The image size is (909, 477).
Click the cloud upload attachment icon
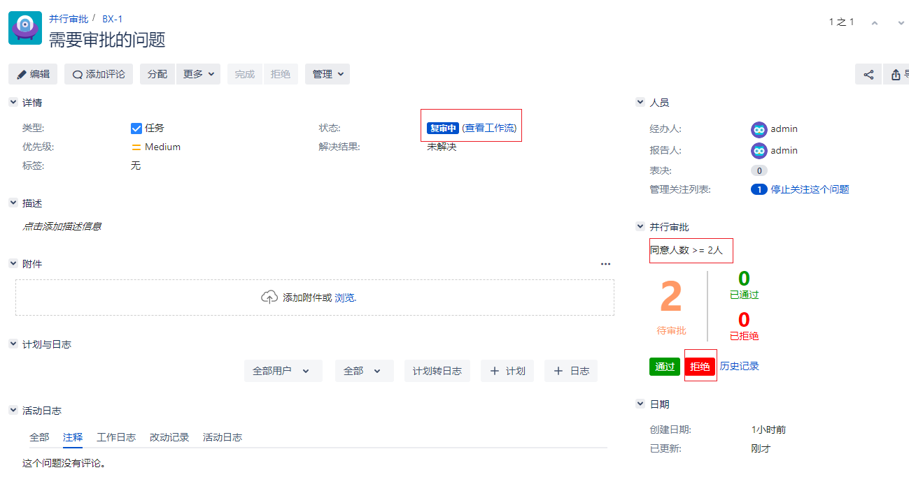pyautogui.click(x=269, y=298)
